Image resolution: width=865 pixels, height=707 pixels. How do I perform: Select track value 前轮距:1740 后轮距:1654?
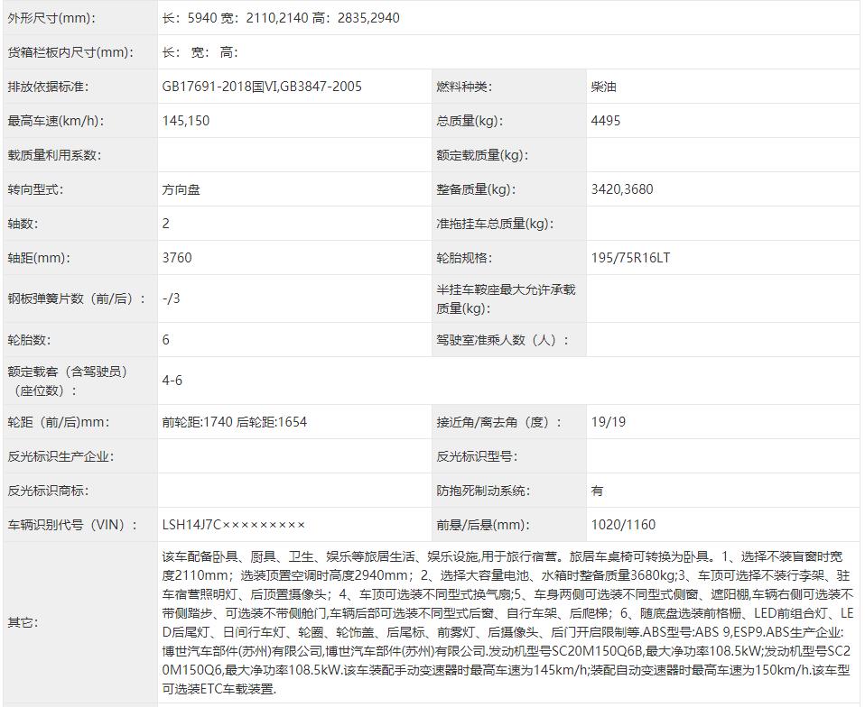point(235,422)
